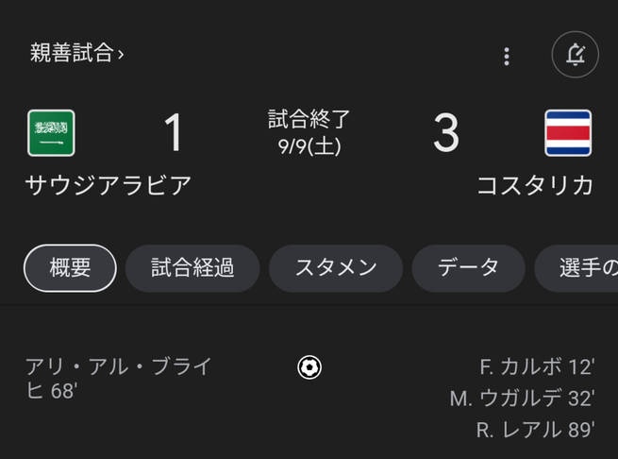Viewport: 618px width, 459px height.
Task: Select the 概要 tab
Action: pos(70,268)
